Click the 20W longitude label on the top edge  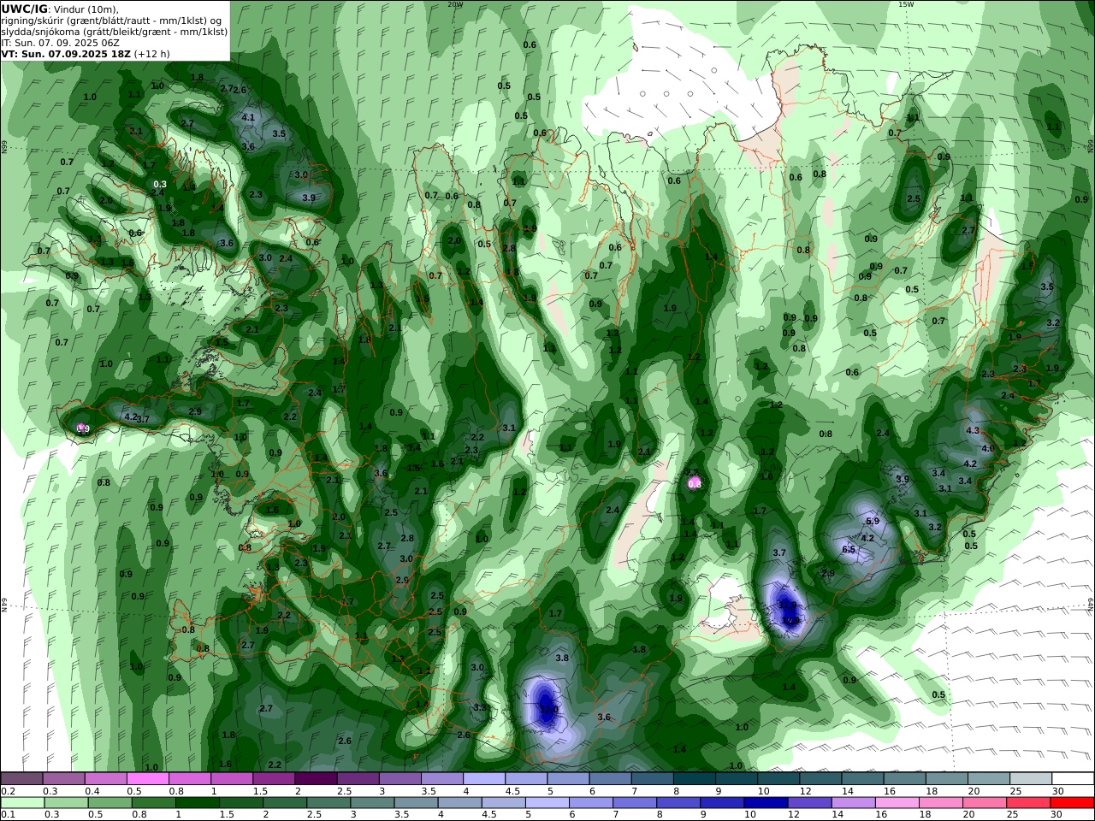tap(454, 3)
